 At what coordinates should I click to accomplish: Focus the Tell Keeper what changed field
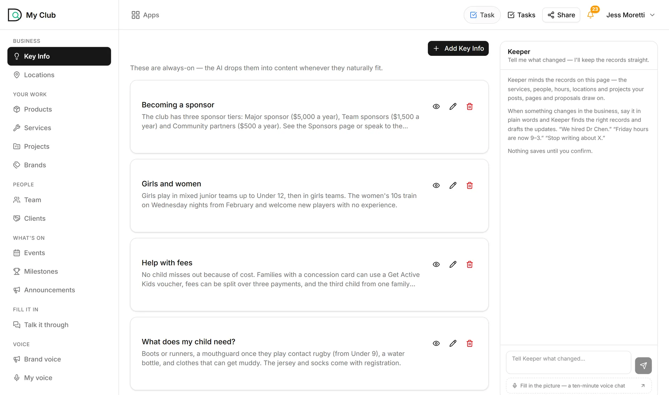click(x=569, y=363)
